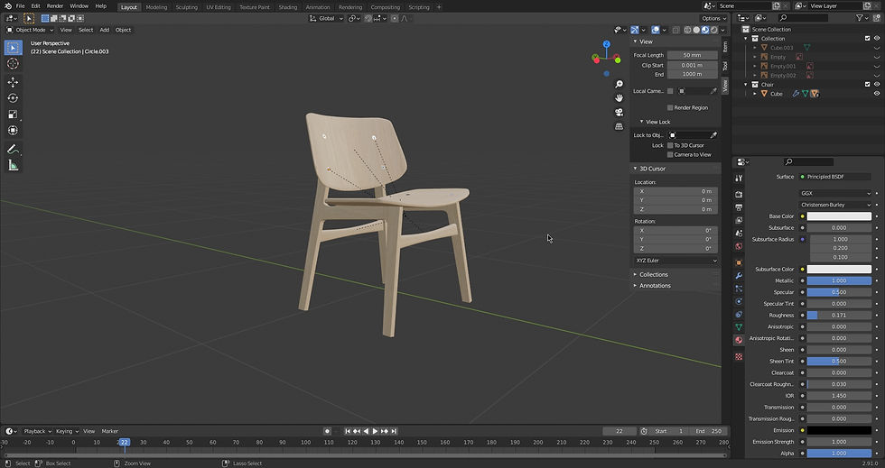Select the Scale tool
Image resolution: width=885 pixels, height=468 pixels.
[13, 114]
